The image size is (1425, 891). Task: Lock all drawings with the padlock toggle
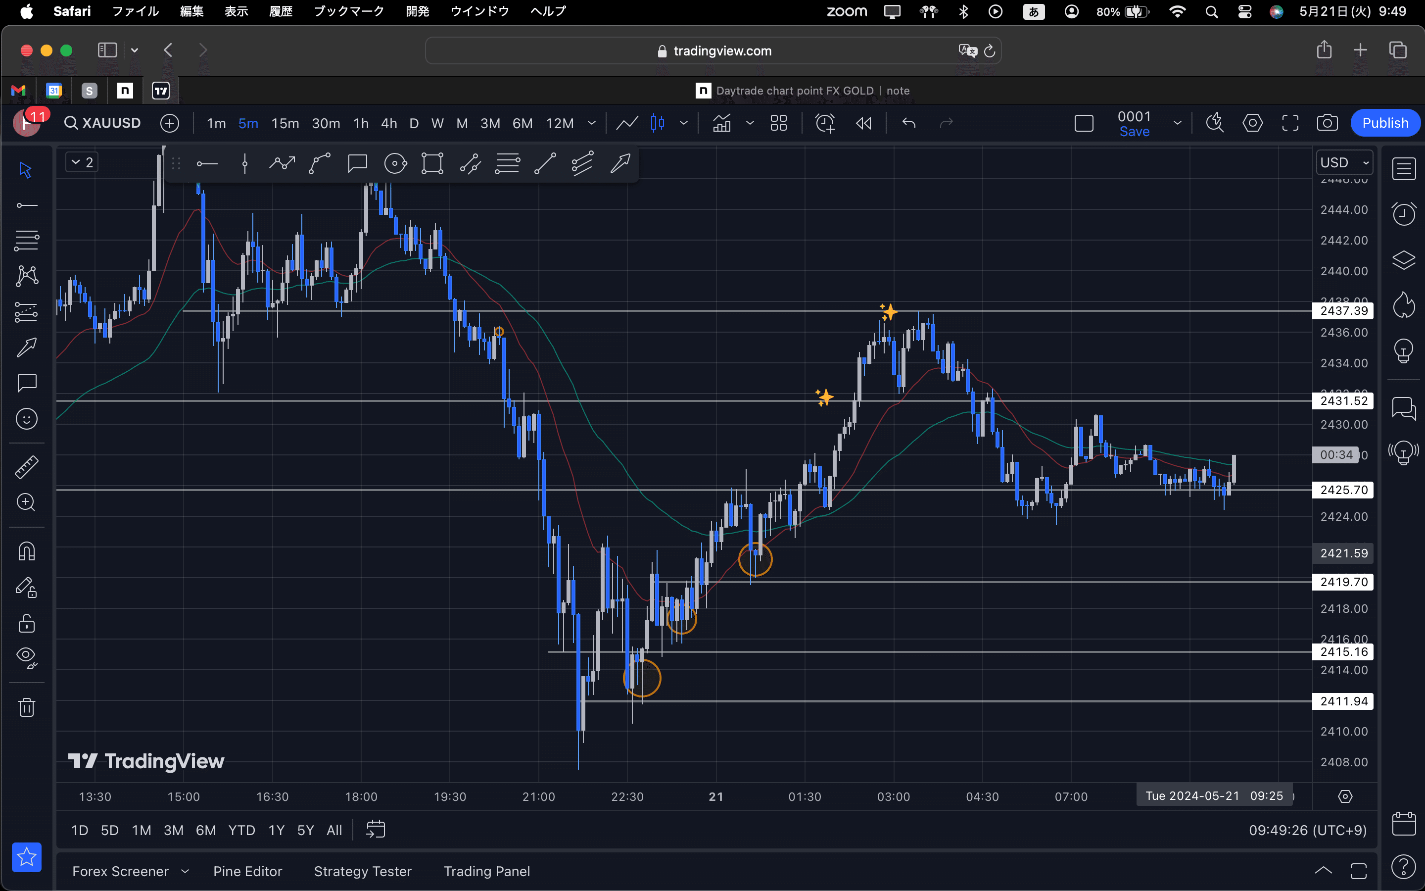pos(27,623)
